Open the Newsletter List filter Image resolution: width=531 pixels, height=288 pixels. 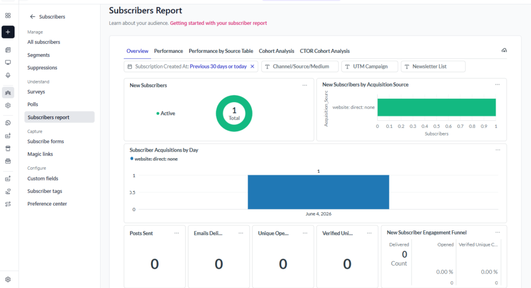(x=433, y=66)
